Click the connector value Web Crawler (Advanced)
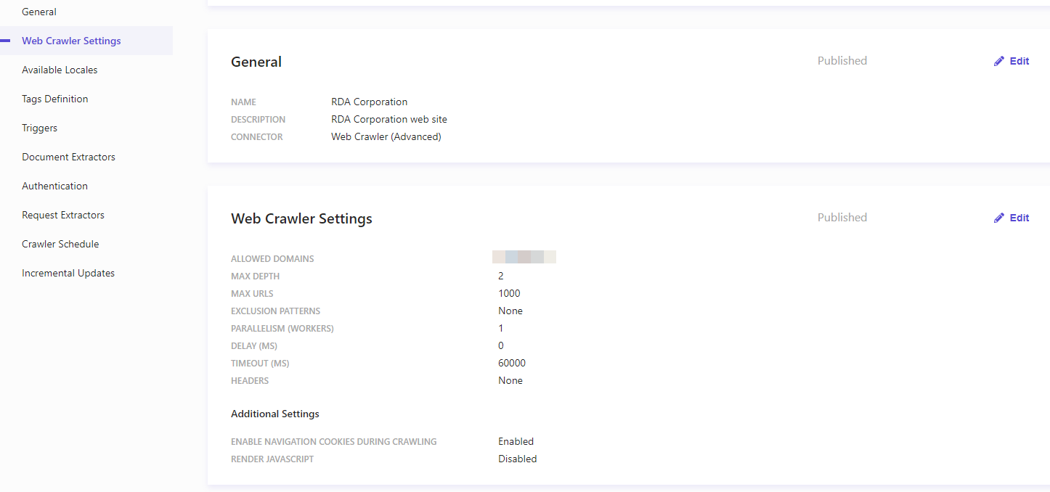The width and height of the screenshot is (1050, 492). [386, 136]
